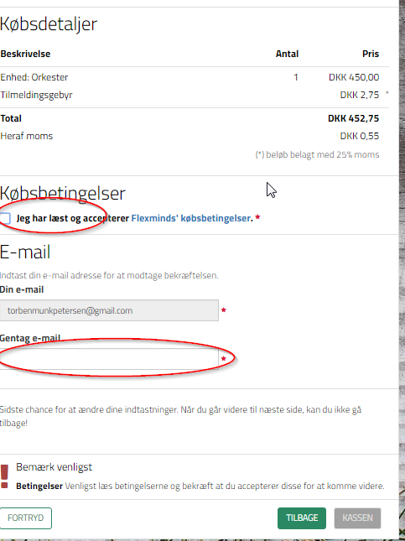This screenshot has width=405, height=541.
Task: Open Flexminds' købsbetingelser link
Action: coord(191,218)
